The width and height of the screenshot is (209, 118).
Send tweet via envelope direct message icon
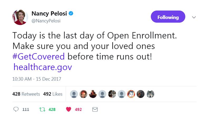click(x=95, y=110)
